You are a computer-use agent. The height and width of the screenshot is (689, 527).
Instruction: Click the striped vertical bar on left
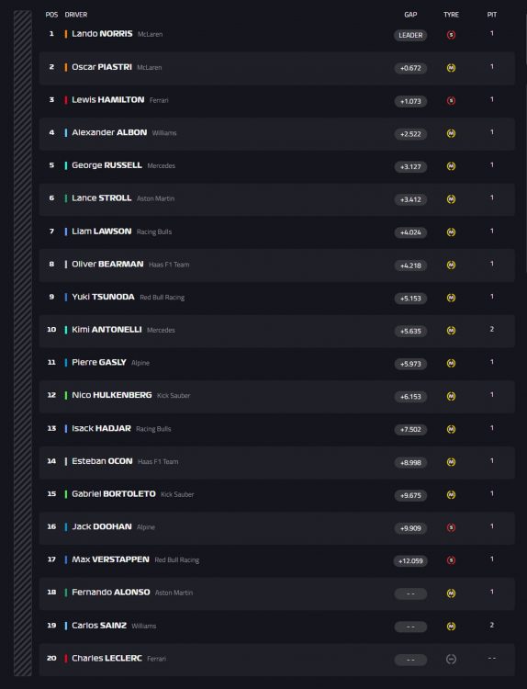pos(23,344)
